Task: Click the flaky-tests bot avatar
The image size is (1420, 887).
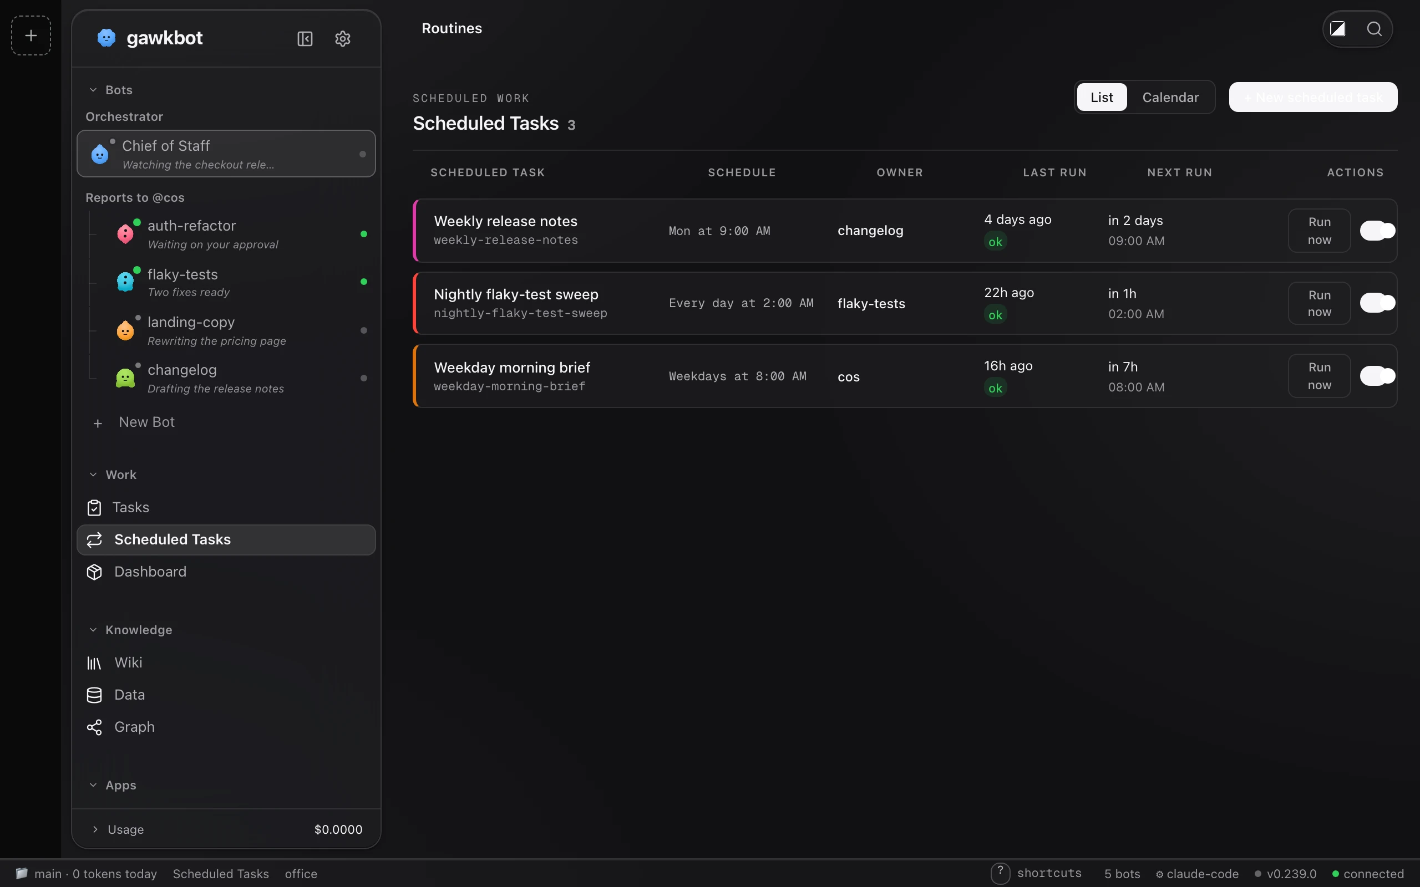Action: 125,282
